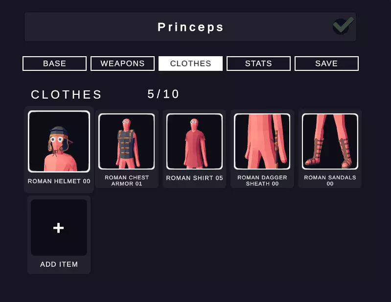Select the CLOTHES tab

click(x=190, y=64)
